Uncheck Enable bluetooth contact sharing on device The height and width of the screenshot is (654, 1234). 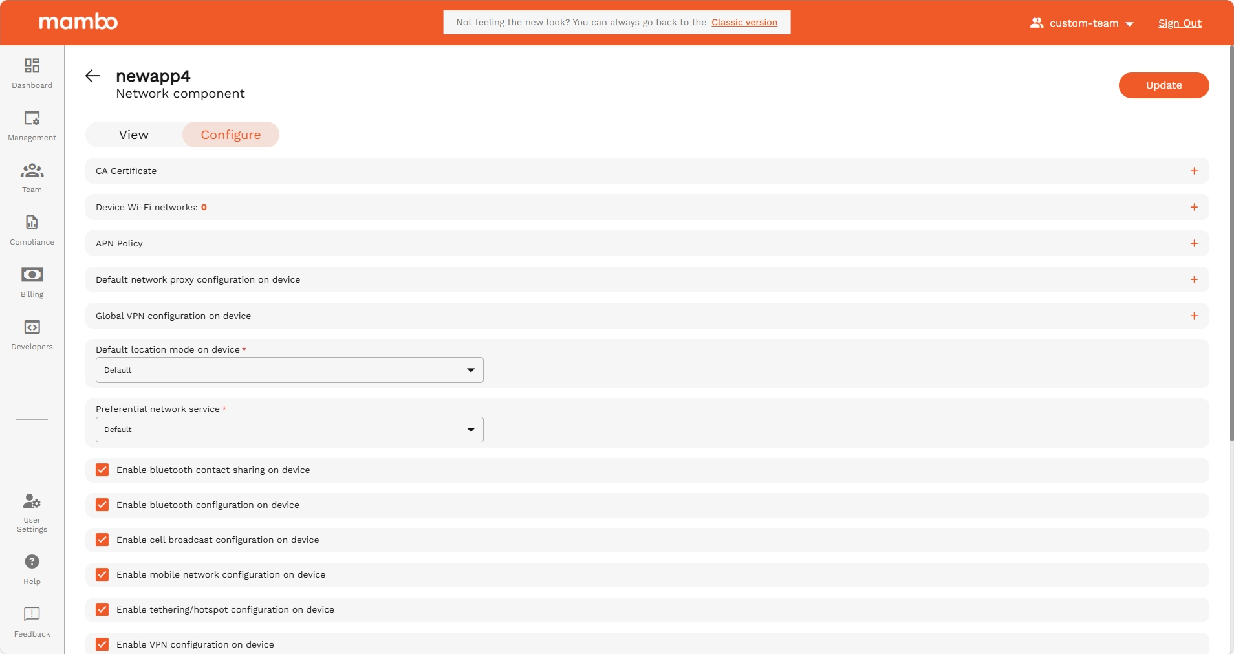[102, 470]
